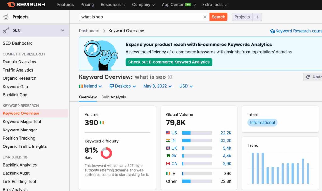The image size is (322, 191).
Task: Click the IN volume progress bar
Action: click(x=197, y=141)
